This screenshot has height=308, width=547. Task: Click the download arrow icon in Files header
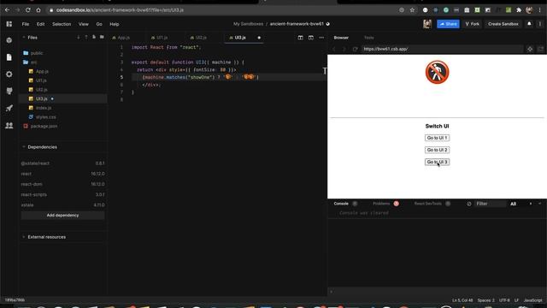(x=78, y=37)
